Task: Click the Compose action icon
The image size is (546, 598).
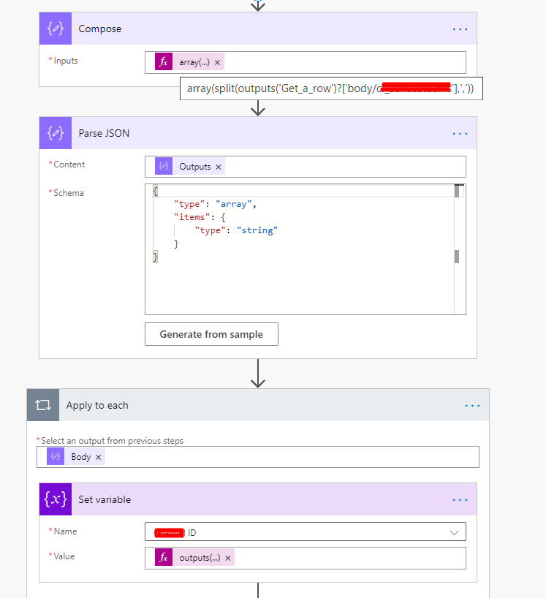Action: [x=56, y=29]
